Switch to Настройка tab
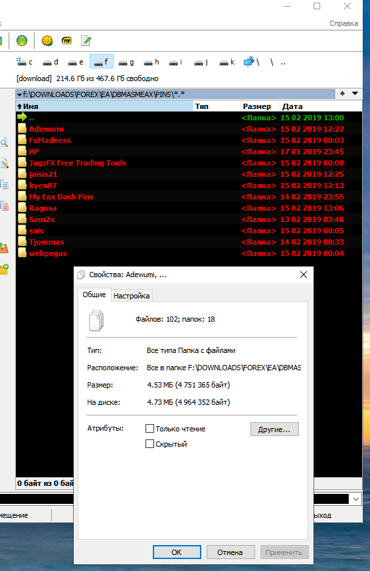 [x=132, y=296]
